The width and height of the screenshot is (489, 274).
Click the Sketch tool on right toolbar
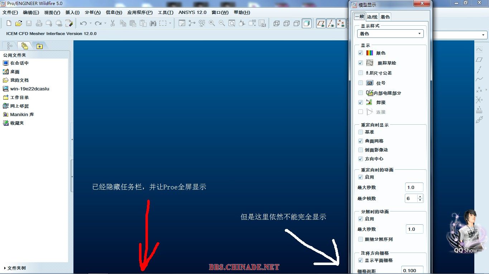pyautogui.click(x=479, y=50)
